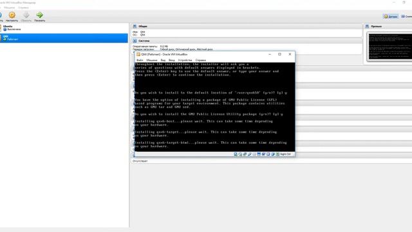The height and width of the screenshot is (232, 412).
Task: Click the Работает status under QNX
Action: [13, 39]
